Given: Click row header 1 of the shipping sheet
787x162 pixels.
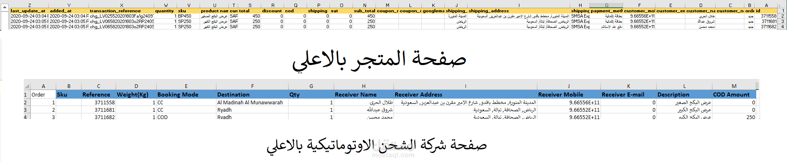Looking at the screenshot, I should click(27, 94).
